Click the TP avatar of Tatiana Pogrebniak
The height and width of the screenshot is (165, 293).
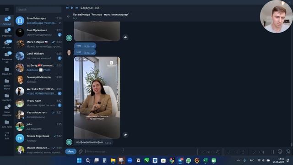pyautogui.click(x=20, y=138)
